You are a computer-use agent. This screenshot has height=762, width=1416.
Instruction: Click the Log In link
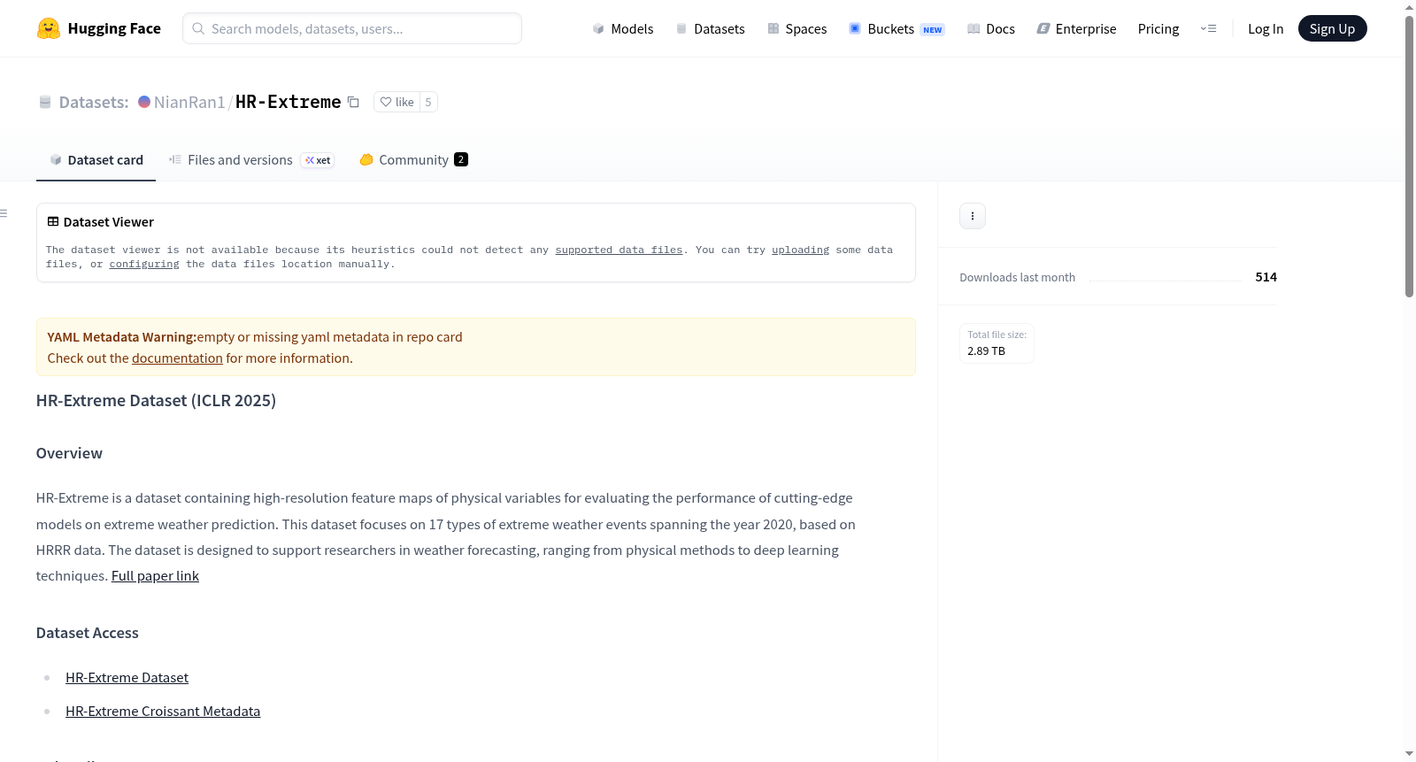tap(1266, 28)
